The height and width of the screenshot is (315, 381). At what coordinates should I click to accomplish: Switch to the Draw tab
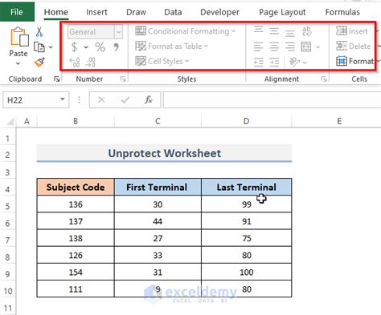(136, 12)
